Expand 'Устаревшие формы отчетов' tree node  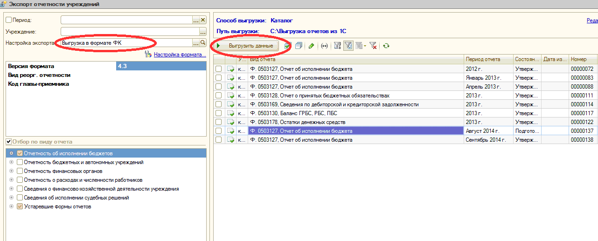click(x=11, y=207)
